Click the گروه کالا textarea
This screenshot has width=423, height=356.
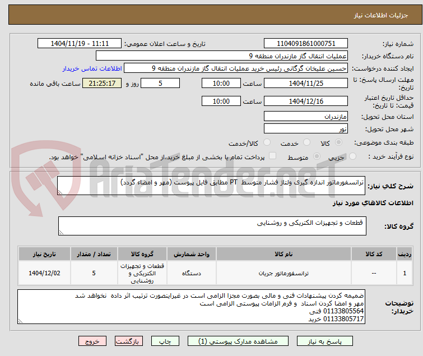[x=212, y=226]
